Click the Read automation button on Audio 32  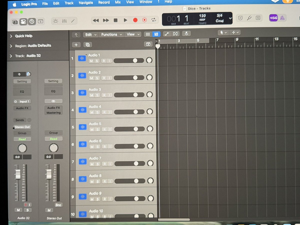click(22, 139)
